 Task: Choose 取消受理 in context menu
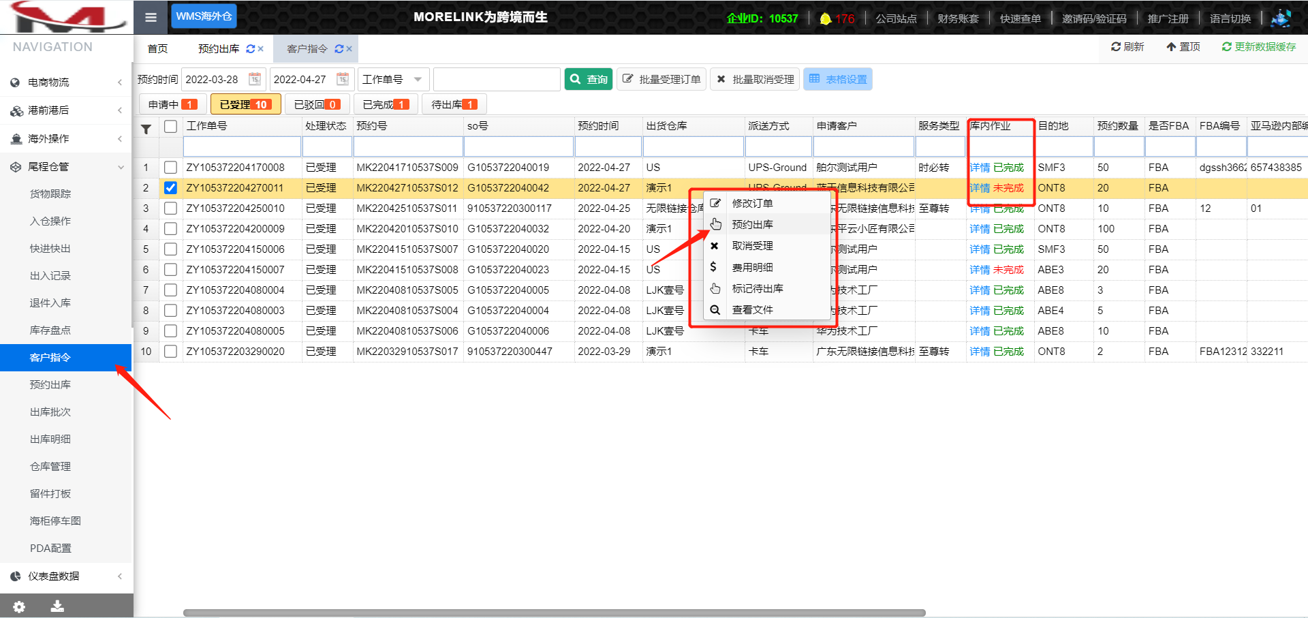coord(752,246)
